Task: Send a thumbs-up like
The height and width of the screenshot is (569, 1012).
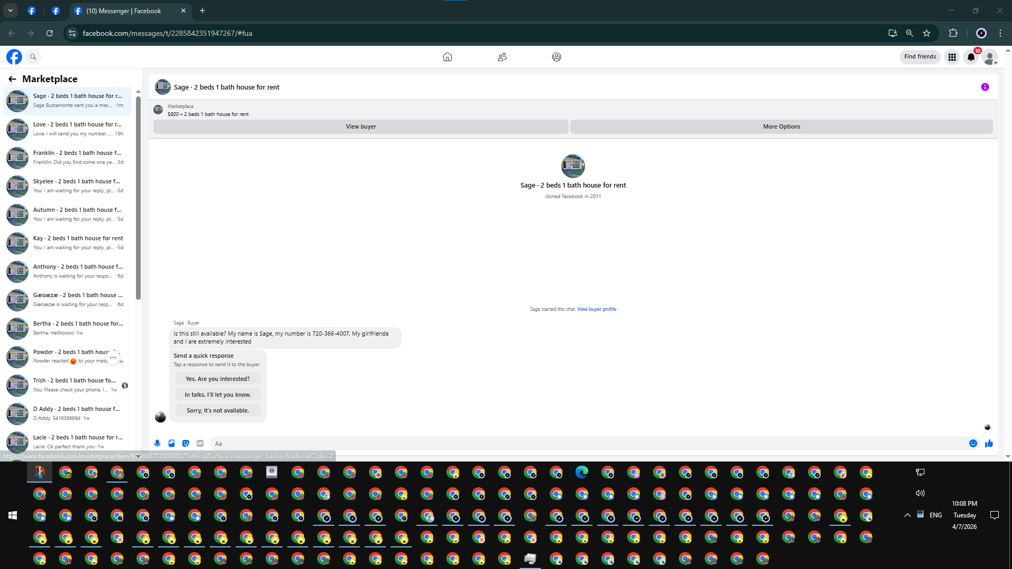Action: click(989, 444)
